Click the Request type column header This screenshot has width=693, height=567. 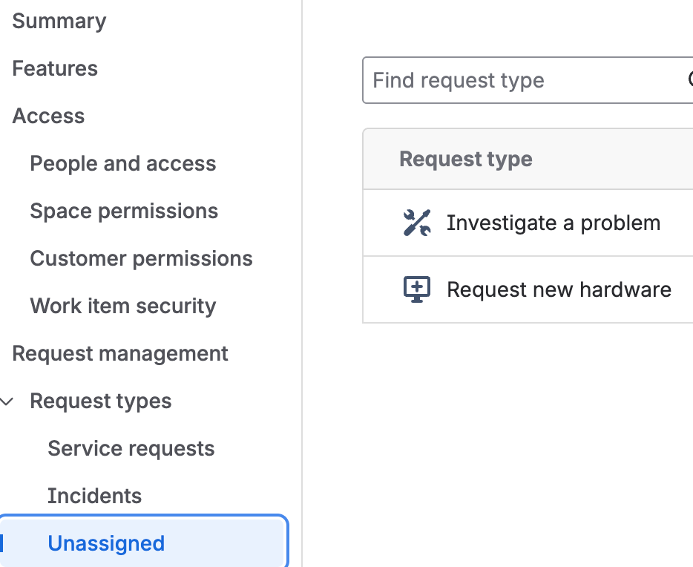[466, 159]
